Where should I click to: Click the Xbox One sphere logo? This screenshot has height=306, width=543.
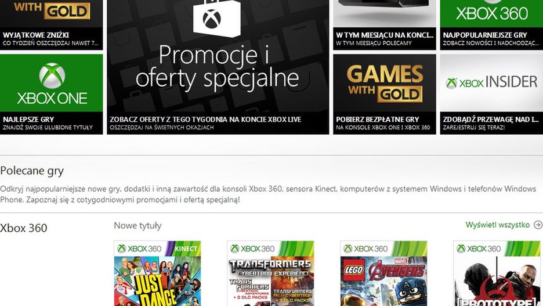coord(52,75)
